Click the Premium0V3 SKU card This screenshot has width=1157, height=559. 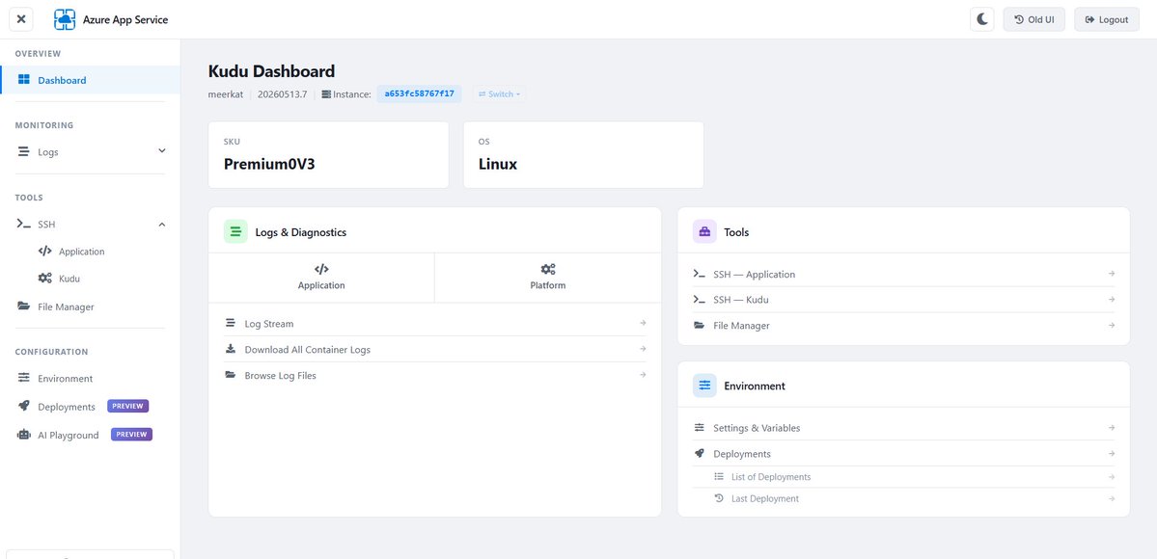(328, 155)
